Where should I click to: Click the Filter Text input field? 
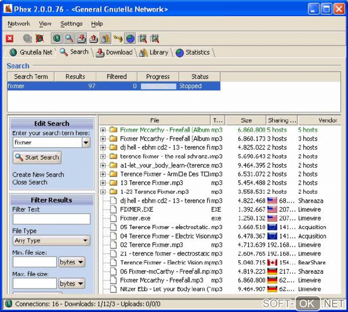click(x=52, y=219)
